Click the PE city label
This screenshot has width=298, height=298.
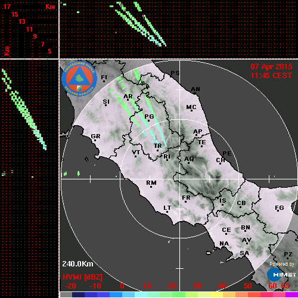[227, 154]
